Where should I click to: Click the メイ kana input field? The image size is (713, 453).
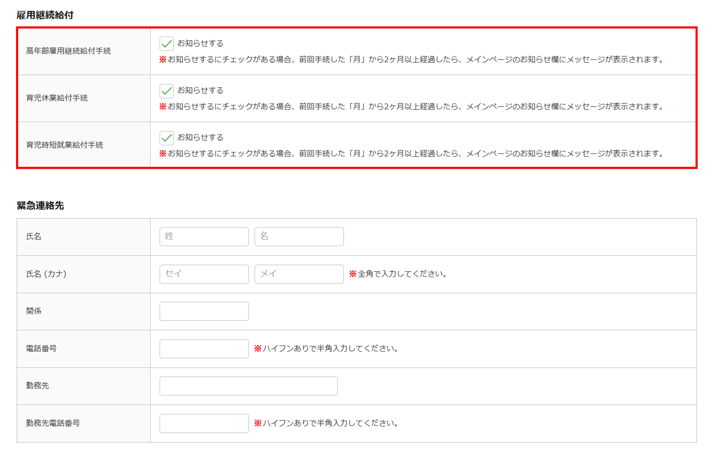(x=299, y=274)
